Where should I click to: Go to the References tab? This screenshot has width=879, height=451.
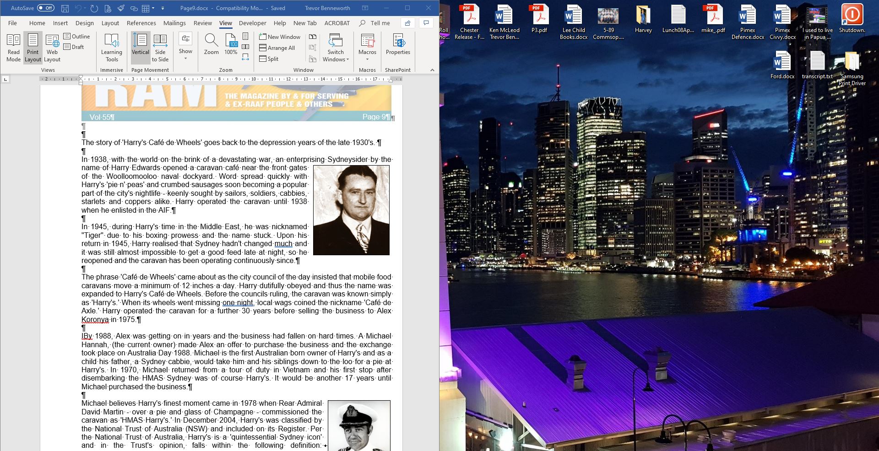[x=141, y=23]
